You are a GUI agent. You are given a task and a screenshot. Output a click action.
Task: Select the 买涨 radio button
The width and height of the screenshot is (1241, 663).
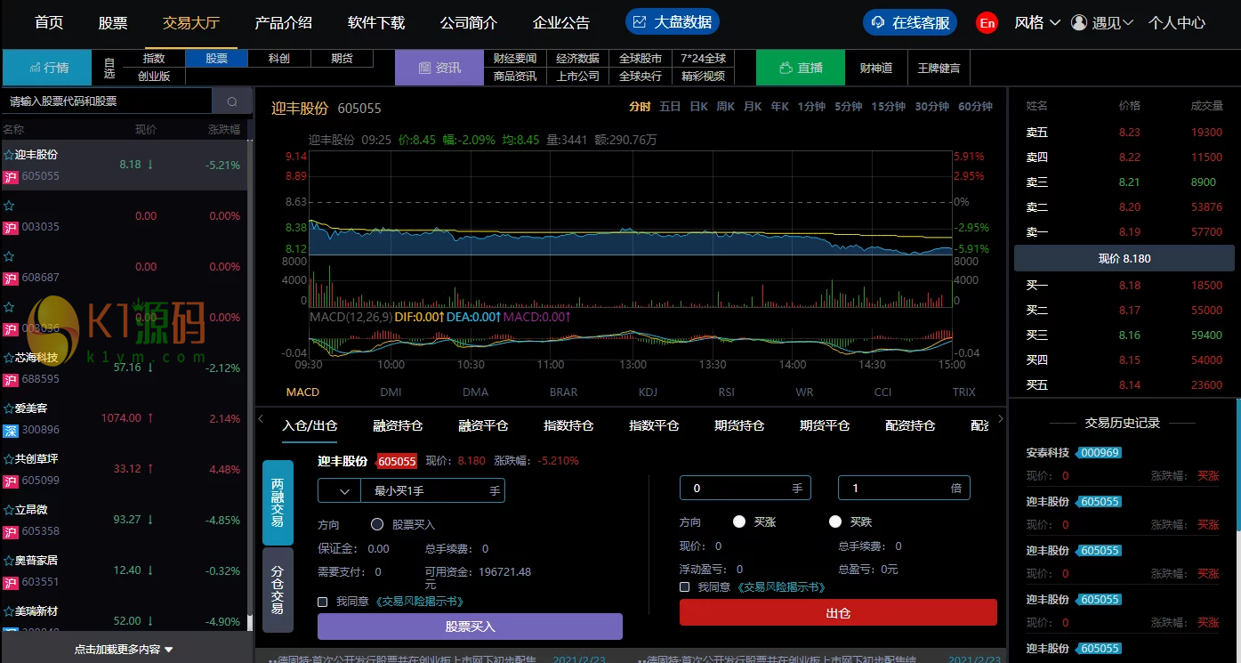tap(739, 522)
